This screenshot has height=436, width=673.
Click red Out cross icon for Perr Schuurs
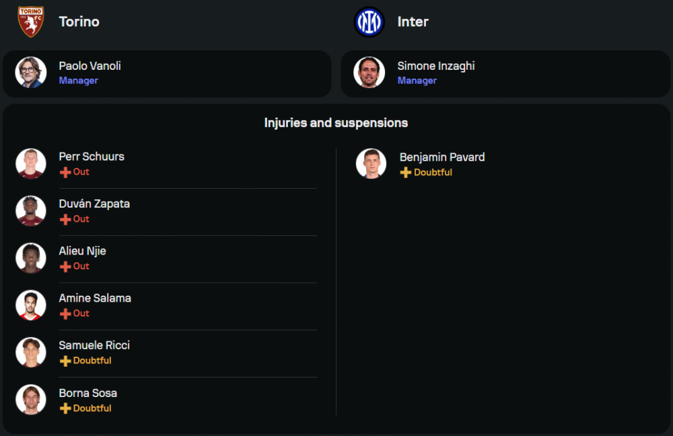tap(65, 173)
